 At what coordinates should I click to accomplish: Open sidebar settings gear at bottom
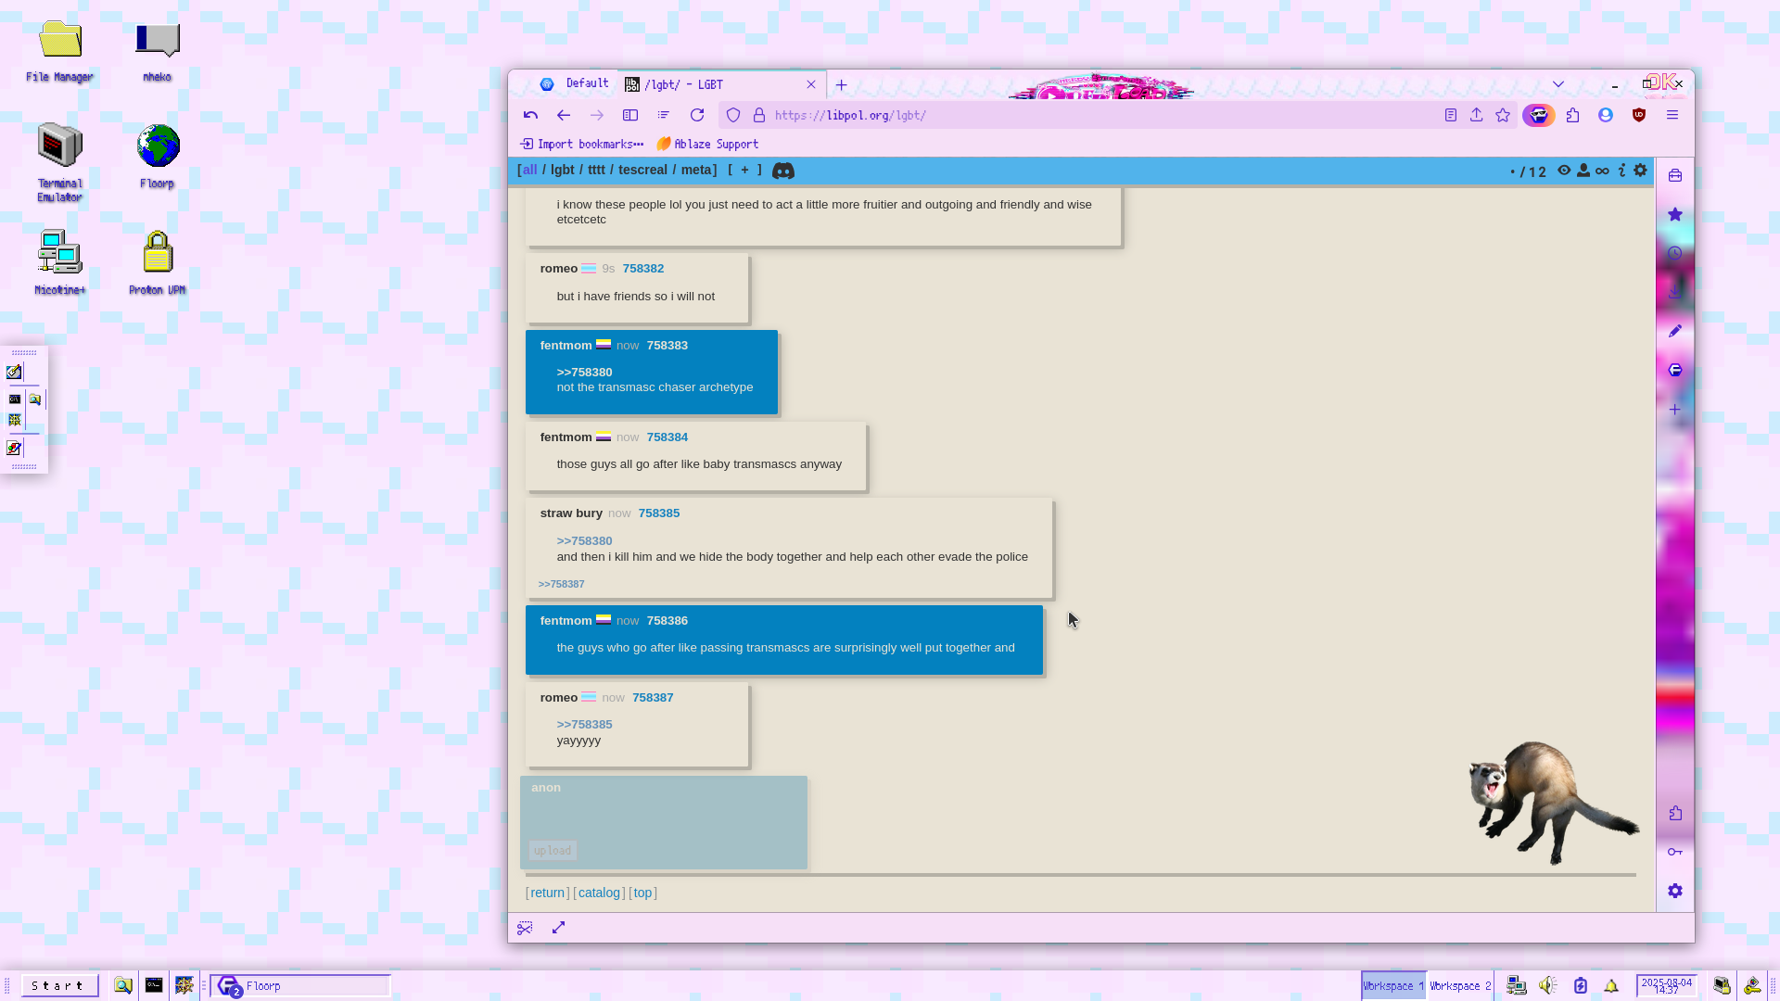click(1675, 891)
